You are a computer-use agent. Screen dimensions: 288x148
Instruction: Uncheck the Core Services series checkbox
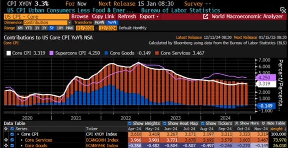[12, 140]
